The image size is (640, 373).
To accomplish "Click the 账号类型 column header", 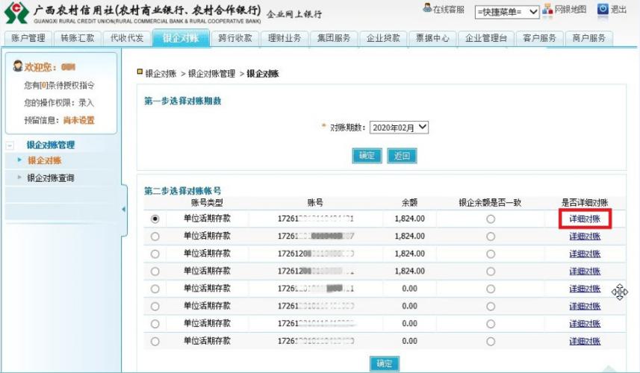I will (x=207, y=203).
